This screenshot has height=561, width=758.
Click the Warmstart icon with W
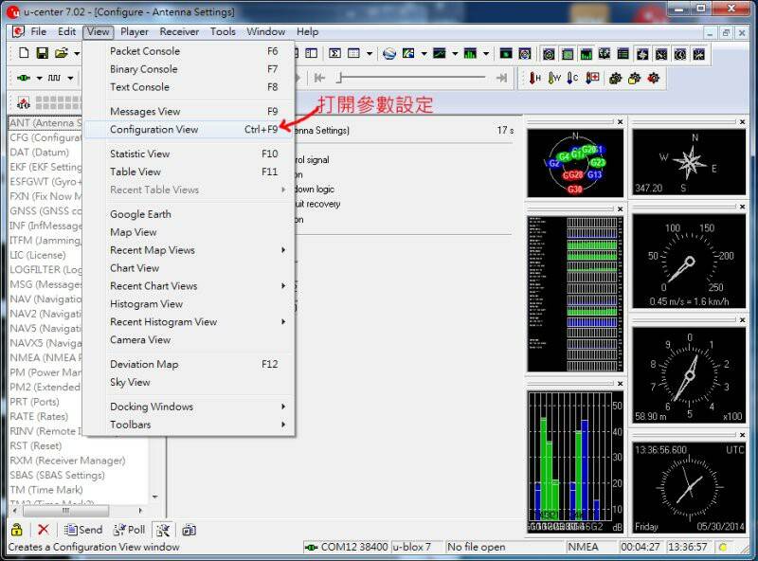[554, 78]
